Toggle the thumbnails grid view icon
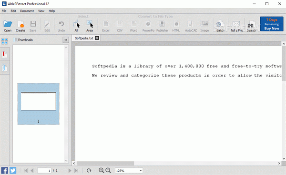This screenshot has height=175, width=286. click(5, 41)
